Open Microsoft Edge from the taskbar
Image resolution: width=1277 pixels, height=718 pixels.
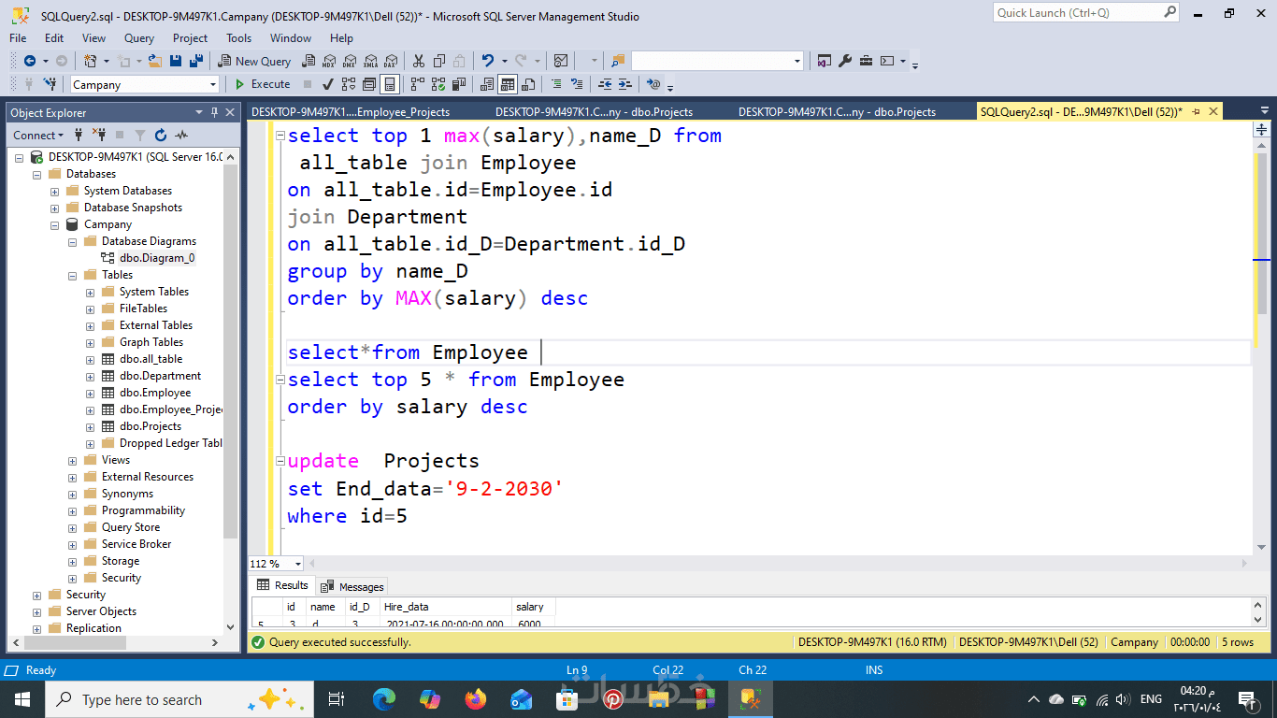[384, 699]
